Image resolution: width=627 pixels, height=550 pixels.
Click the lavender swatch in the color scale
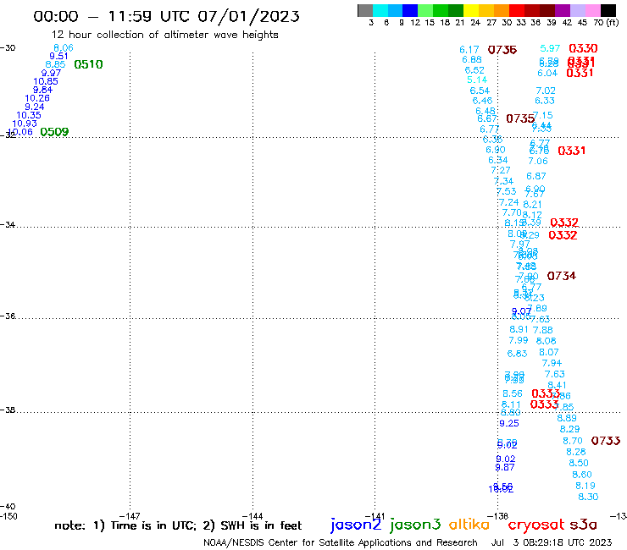point(577,10)
